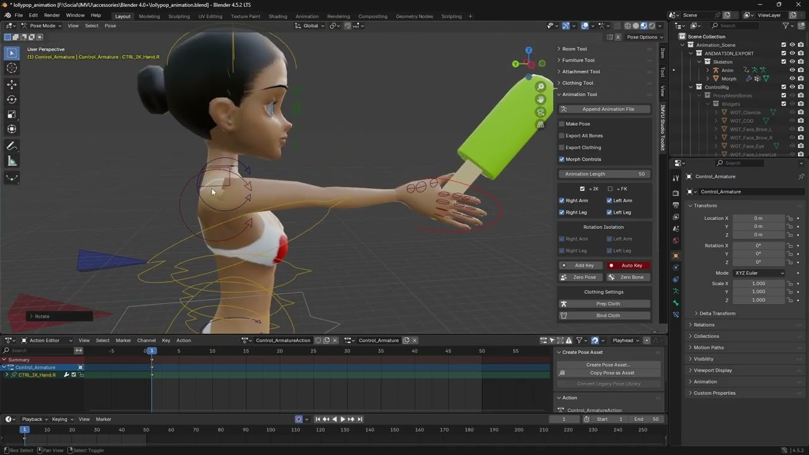The height and width of the screenshot is (455, 809).
Task: Click the Animation Length slider field
Action: [605, 174]
